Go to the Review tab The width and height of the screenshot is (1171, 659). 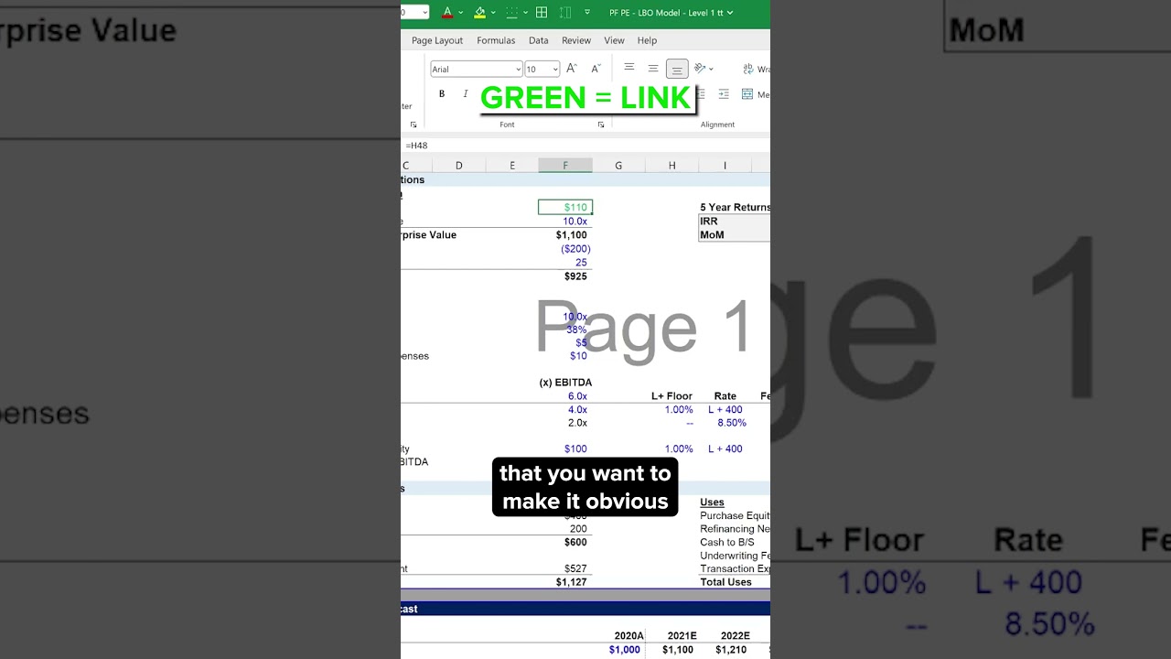[x=576, y=40]
